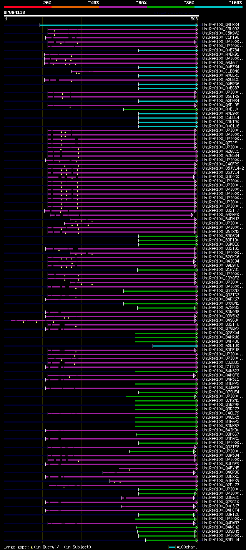Viewport: 246px width, 550px height.
Task: Open subject UniRef100_Q38AJ5
Action: coord(221,498)
